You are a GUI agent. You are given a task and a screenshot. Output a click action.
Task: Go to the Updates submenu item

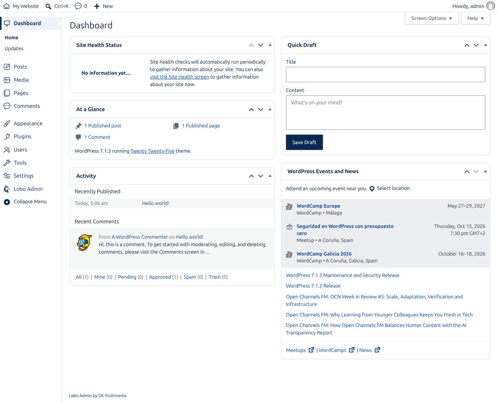pyautogui.click(x=14, y=49)
